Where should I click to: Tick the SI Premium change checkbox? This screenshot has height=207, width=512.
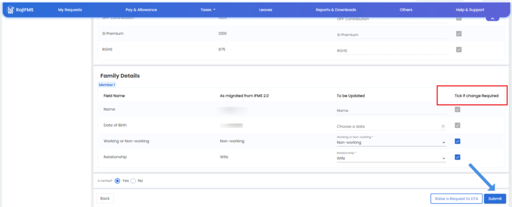tap(459, 33)
